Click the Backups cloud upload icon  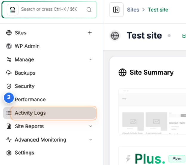click(9, 73)
